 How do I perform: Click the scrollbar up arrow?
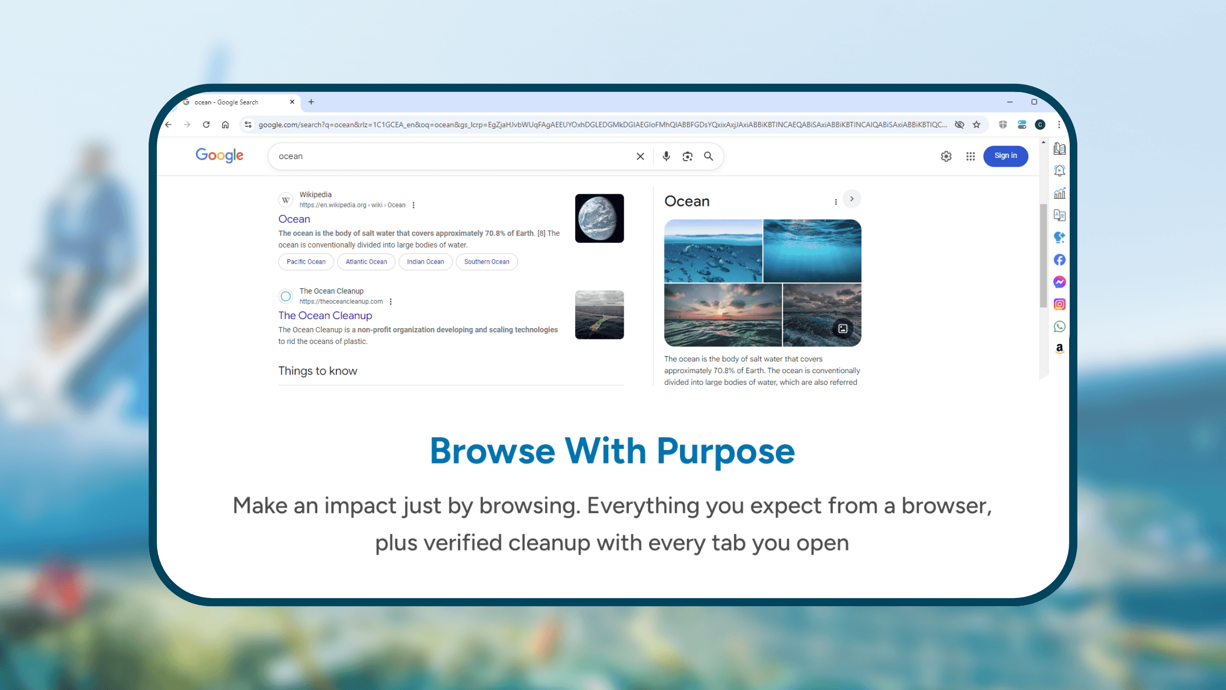tap(1043, 142)
